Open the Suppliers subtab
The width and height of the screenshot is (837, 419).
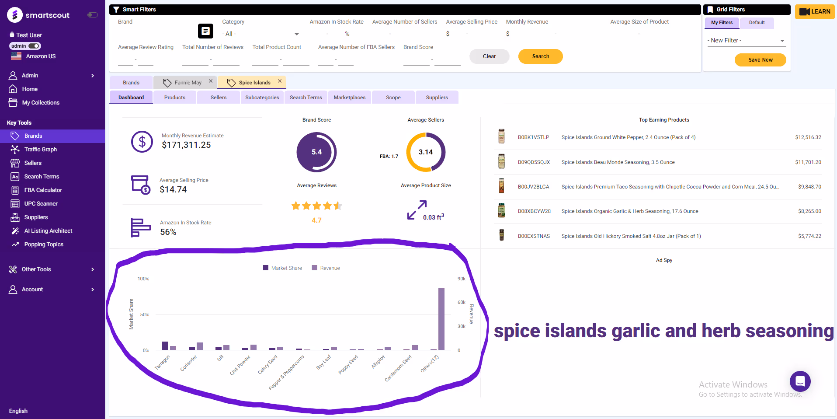[x=437, y=98]
